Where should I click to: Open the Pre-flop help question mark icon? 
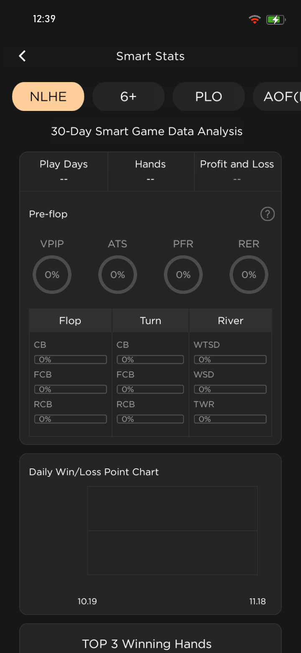click(x=268, y=214)
